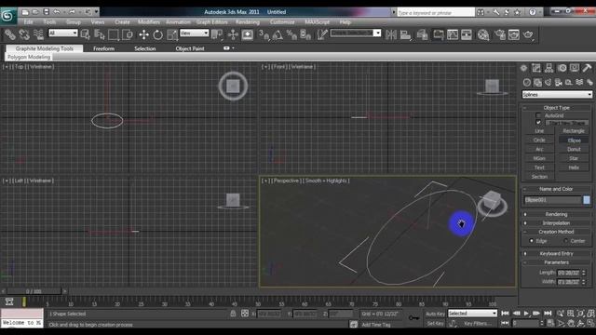Screen dimensions: 596x335
Task: Click the Select and Manipulate icon
Action: (233, 35)
